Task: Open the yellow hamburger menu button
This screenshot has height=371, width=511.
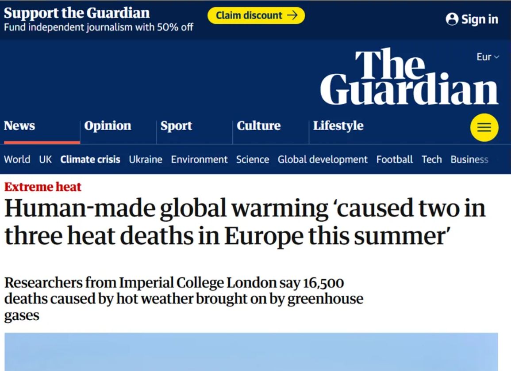Action: (x=484, y=127)
